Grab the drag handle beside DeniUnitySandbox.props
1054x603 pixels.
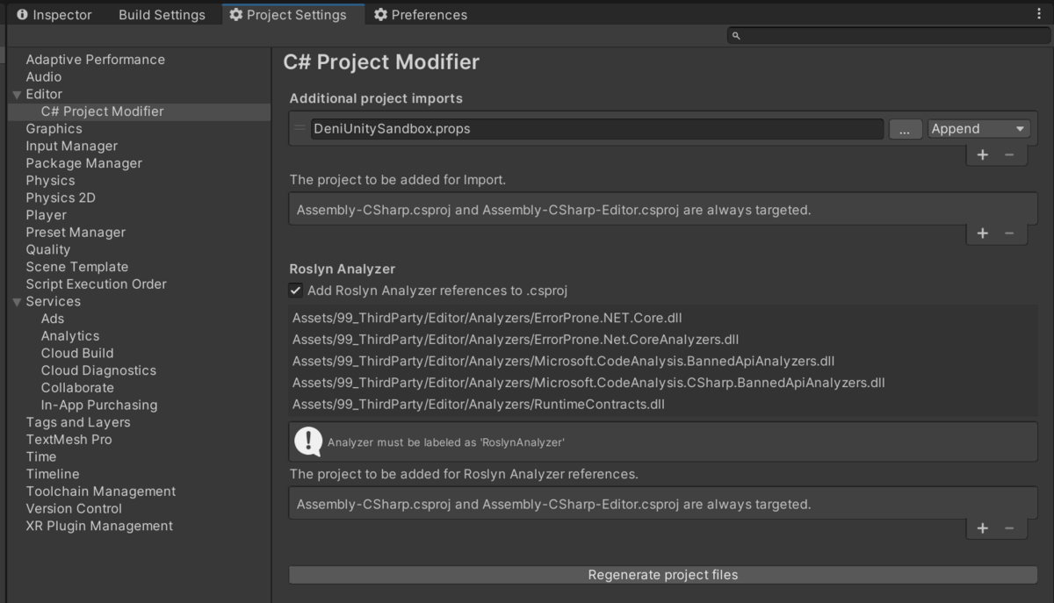(300, 128)
